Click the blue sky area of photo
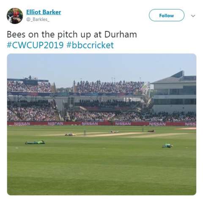The height and width of the screenshot is (199, 203). (101, 66)
